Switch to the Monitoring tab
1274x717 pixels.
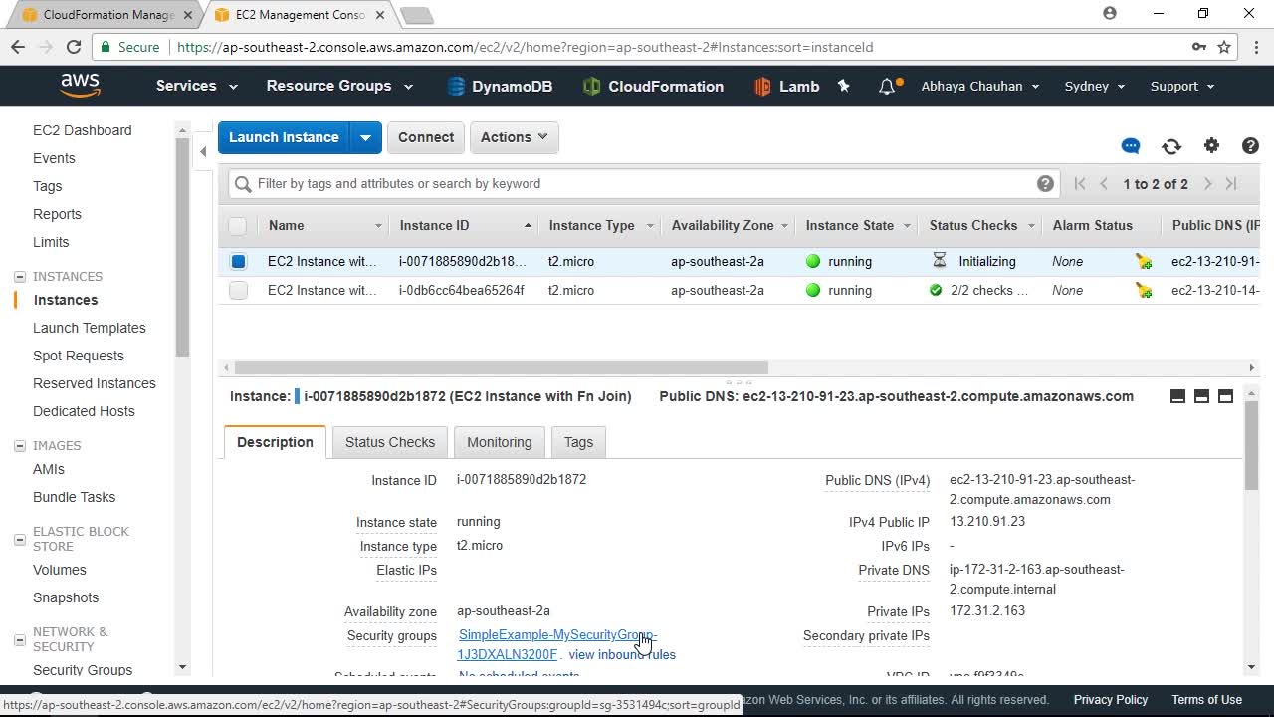500,442
